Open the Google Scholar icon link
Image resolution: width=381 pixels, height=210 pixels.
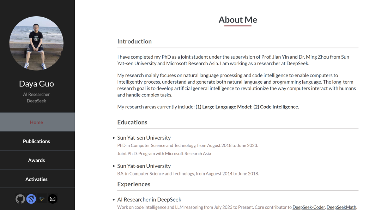[31, 199]
